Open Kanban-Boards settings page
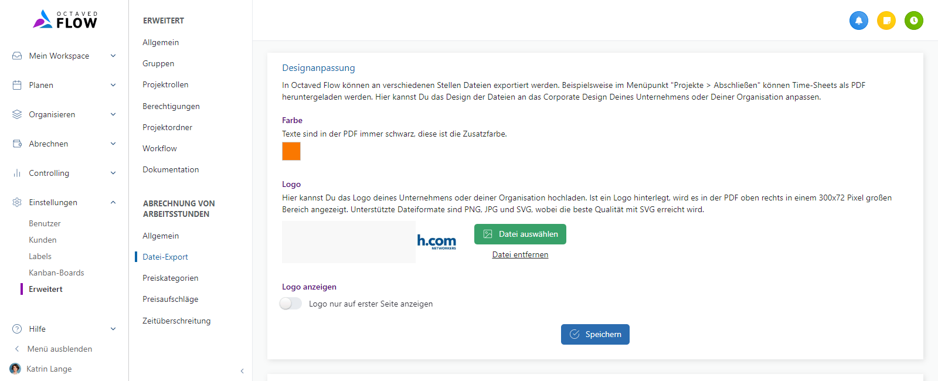The image size is (938, 381). point(56,273)
